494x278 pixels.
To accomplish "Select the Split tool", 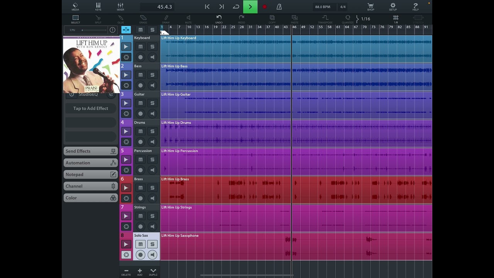I will pyautogui.click(x=98, y=19).
